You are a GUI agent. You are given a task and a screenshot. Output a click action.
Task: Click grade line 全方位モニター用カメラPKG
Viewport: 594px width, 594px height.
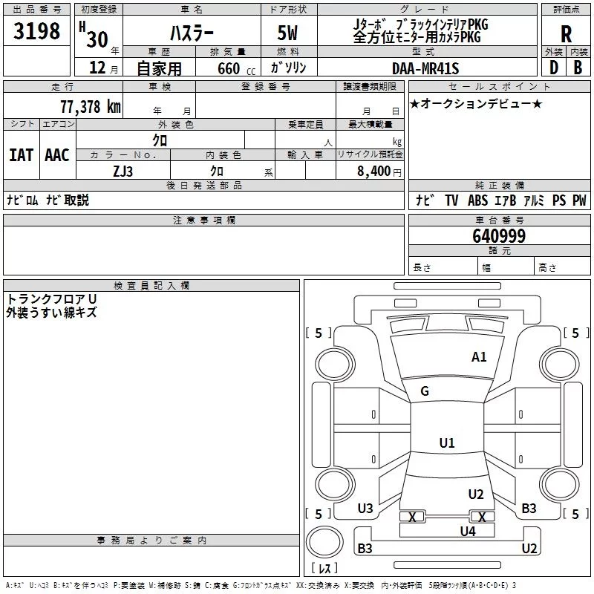pos(417,37)
